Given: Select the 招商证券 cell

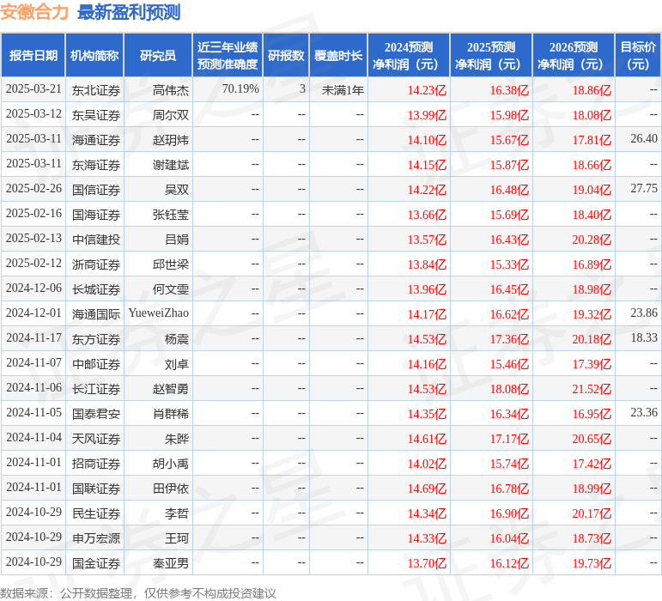Looking at the screenshot, I should point(96,464).
